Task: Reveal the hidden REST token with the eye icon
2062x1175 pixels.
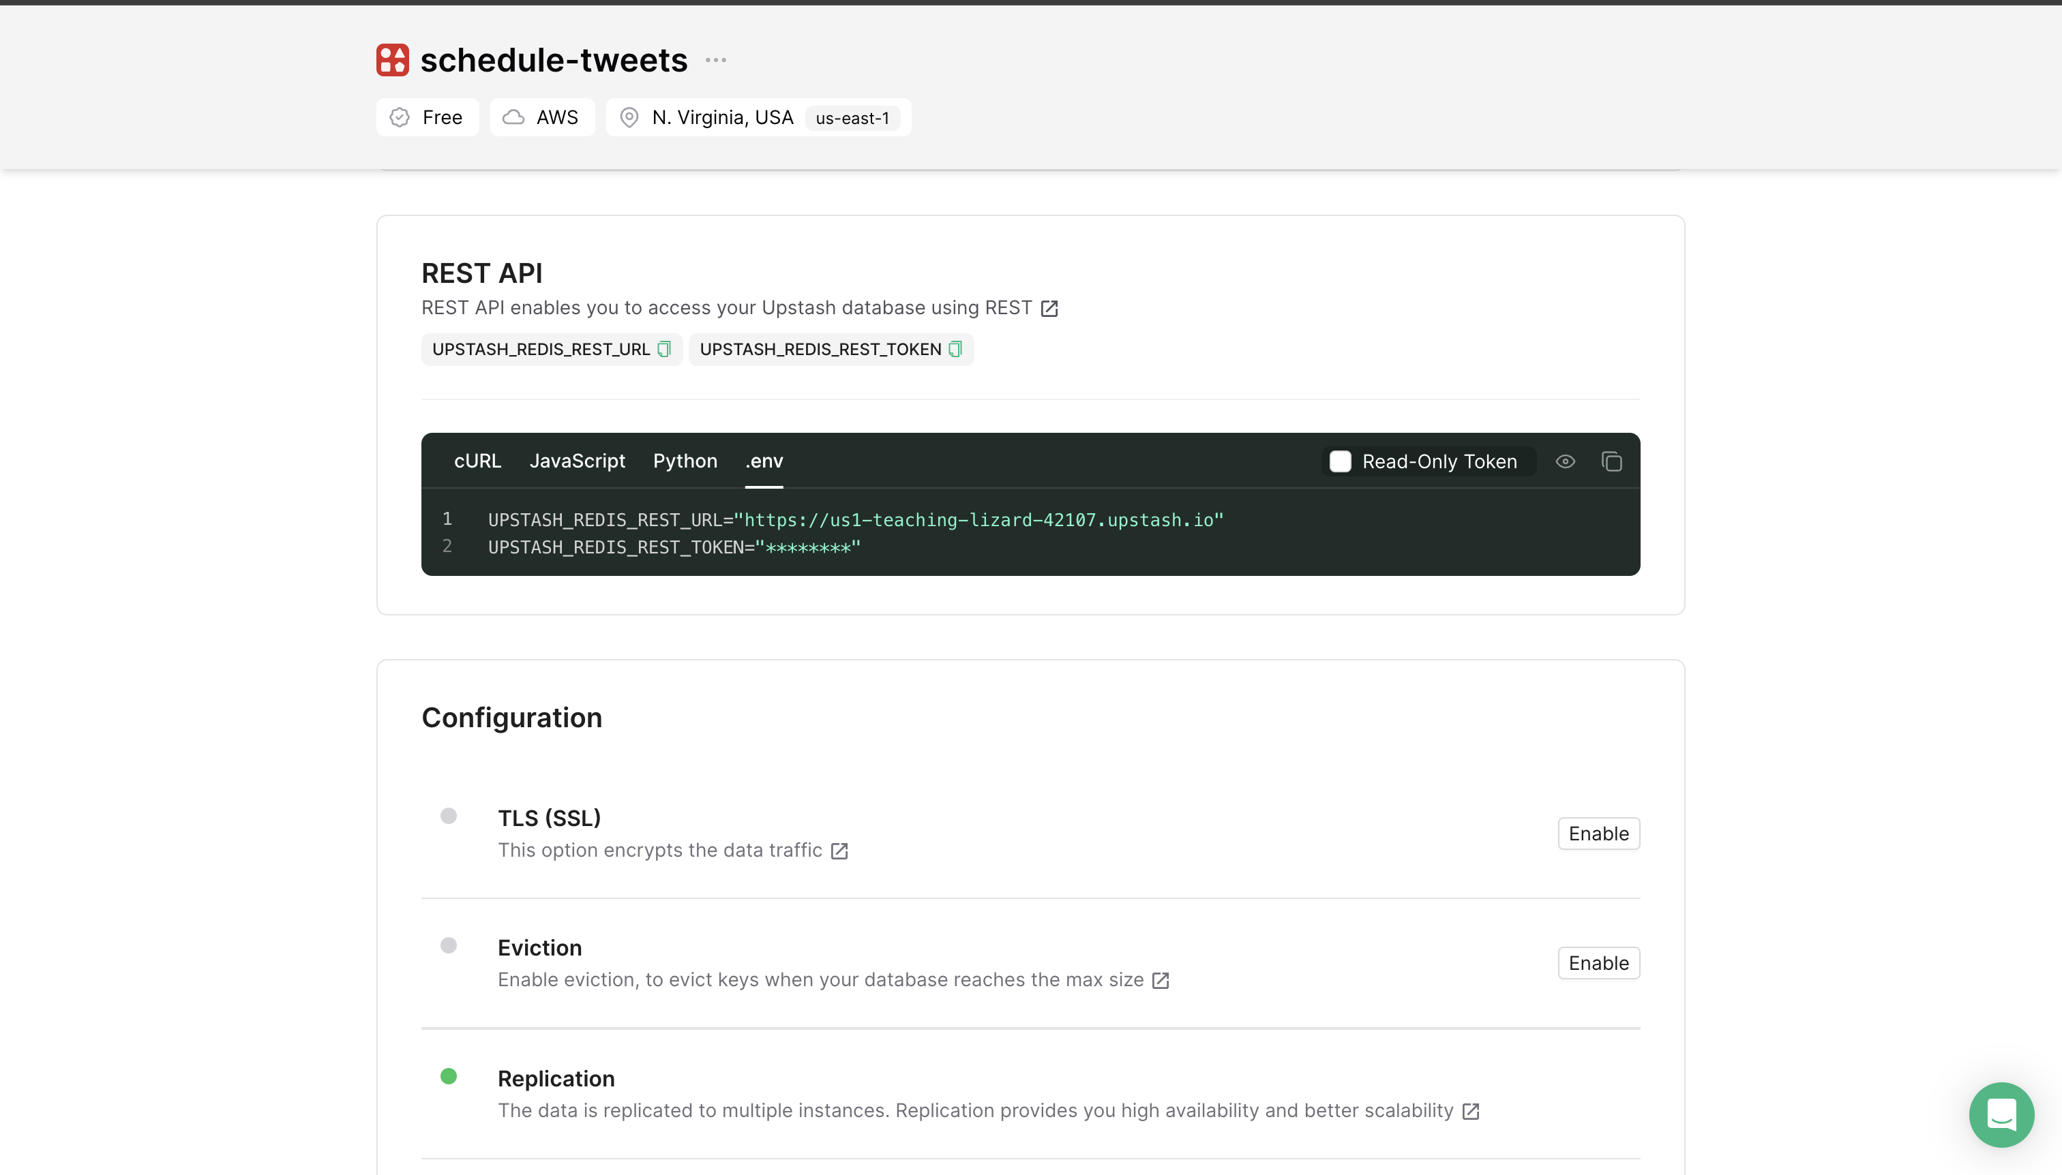Action: (x=1565, y=461)
